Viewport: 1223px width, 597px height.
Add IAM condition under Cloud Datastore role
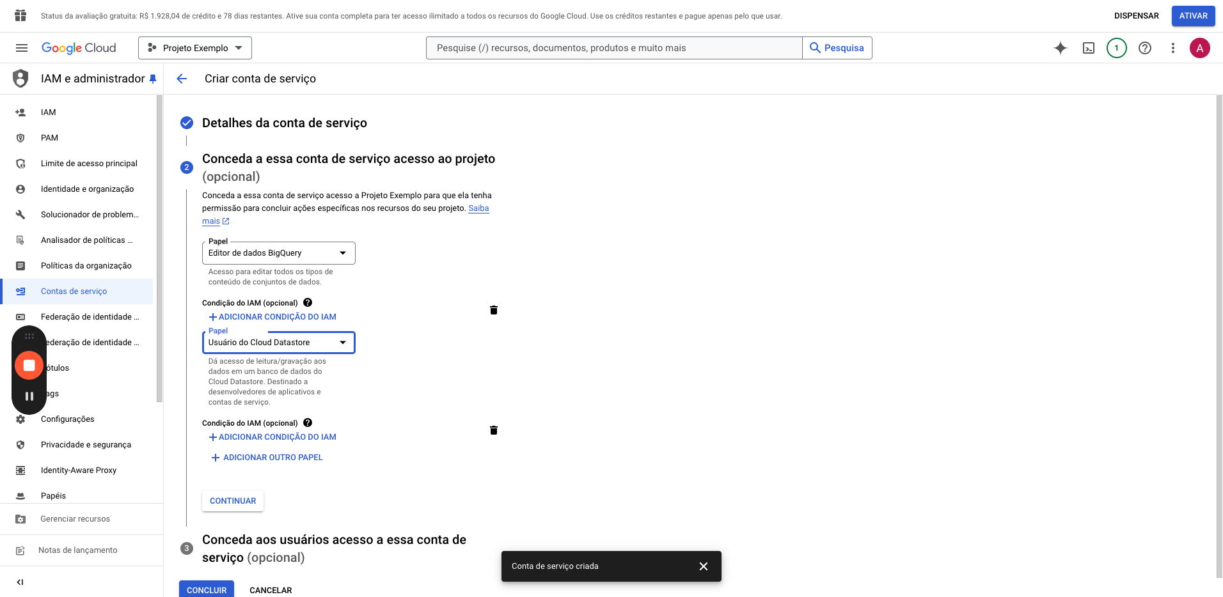272,437
